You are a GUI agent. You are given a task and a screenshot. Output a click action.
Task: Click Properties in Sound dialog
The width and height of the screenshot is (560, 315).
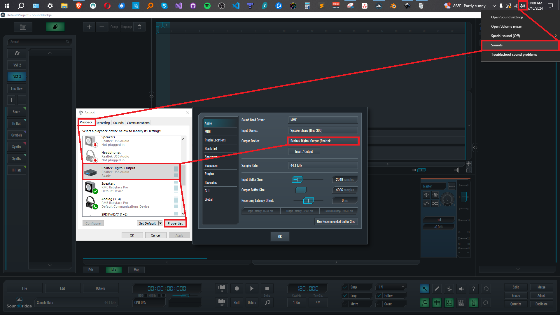(x=175, y=223)
